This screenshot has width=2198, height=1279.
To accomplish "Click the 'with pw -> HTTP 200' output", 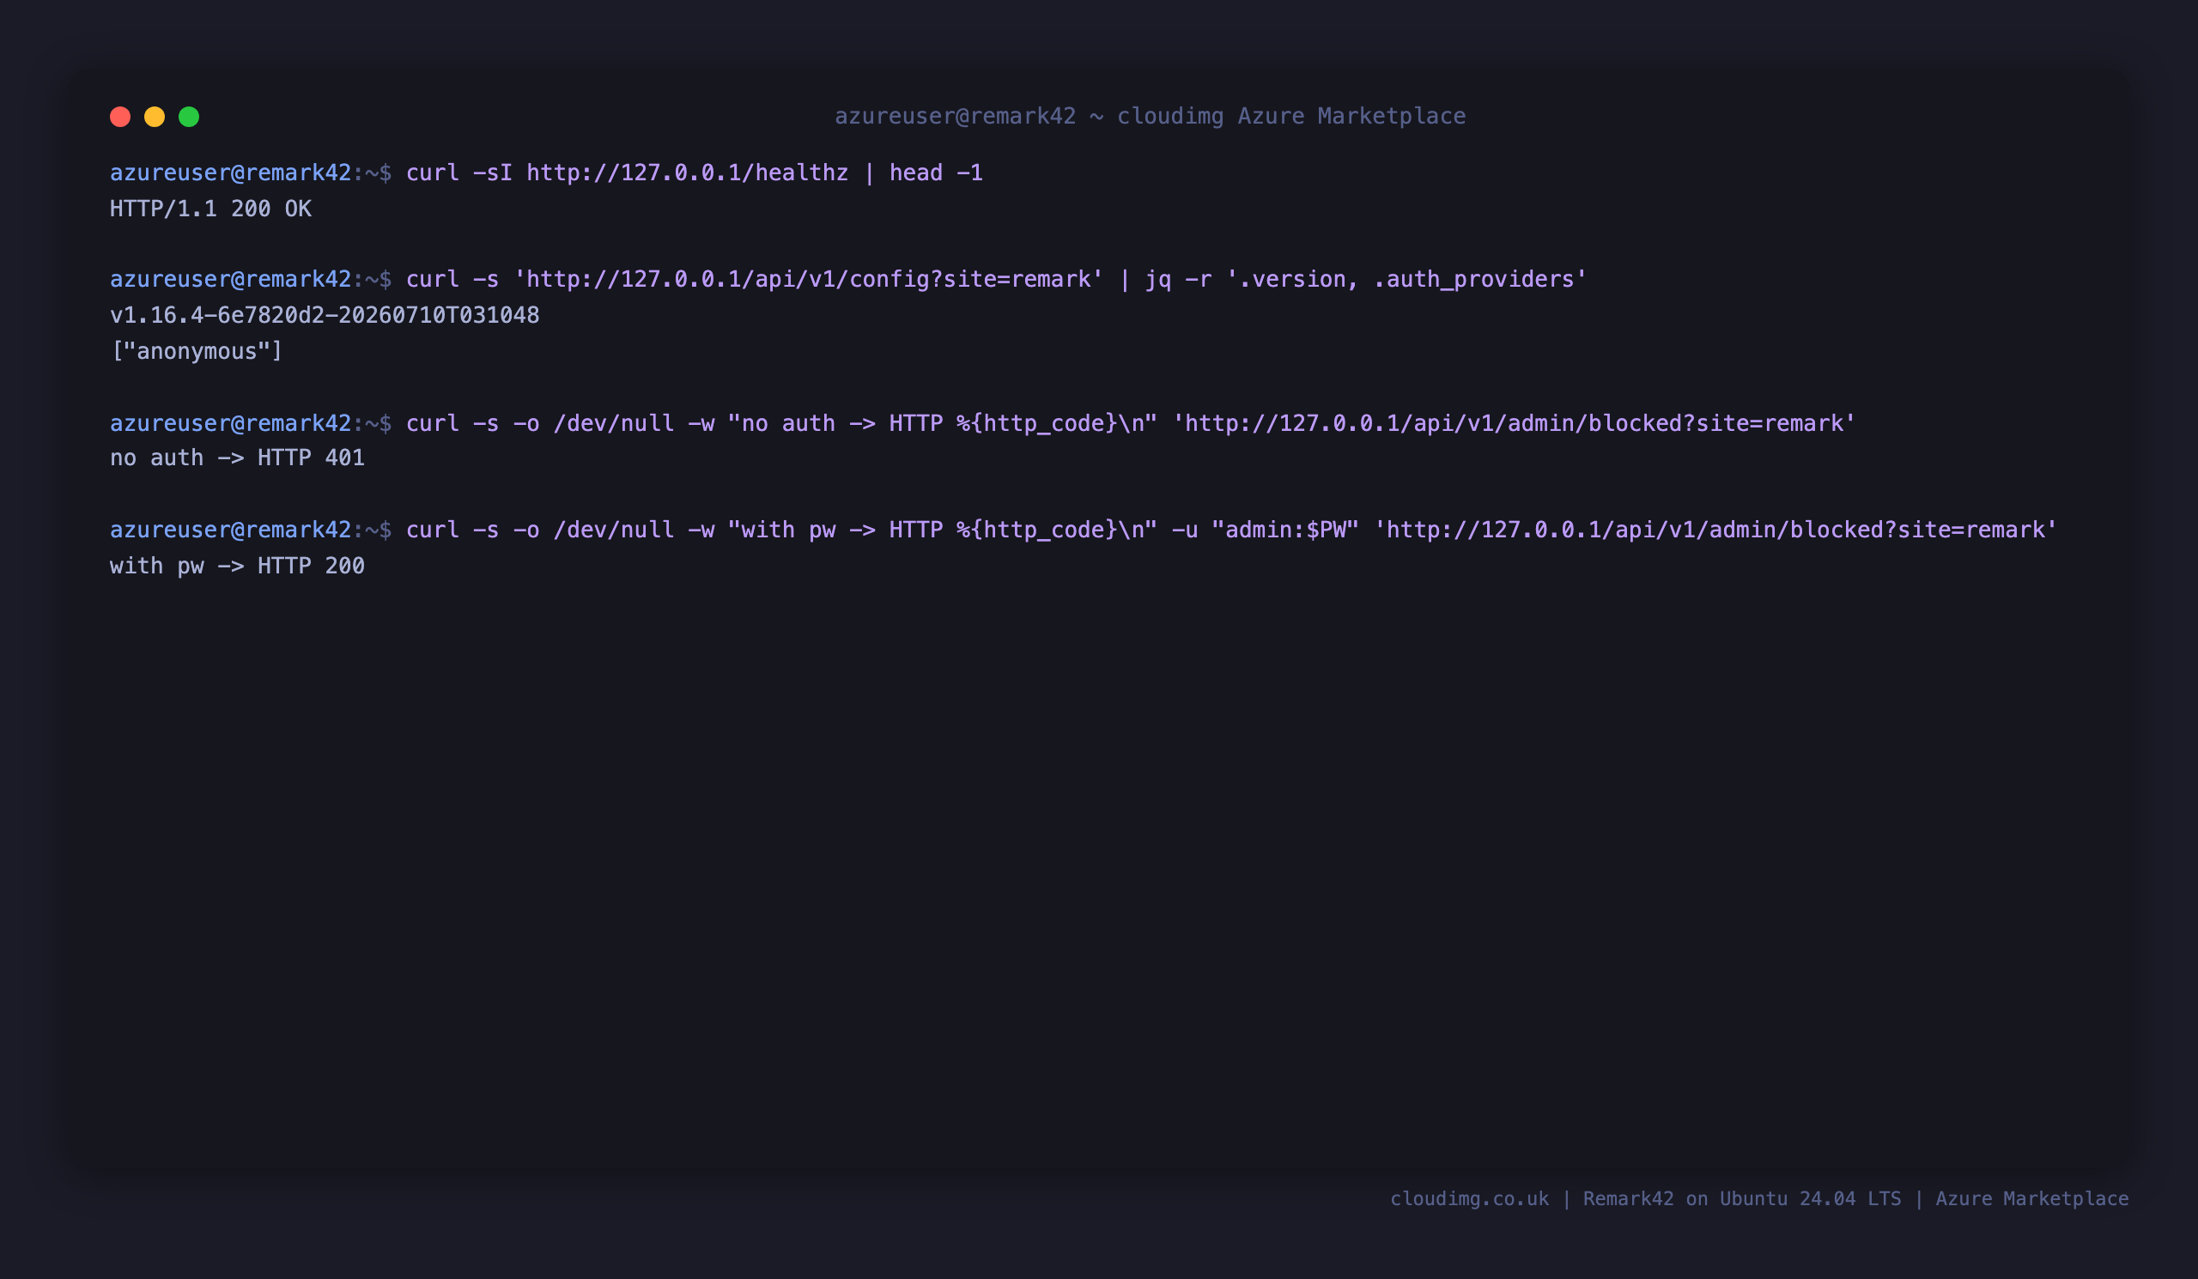I will (237, 566).
